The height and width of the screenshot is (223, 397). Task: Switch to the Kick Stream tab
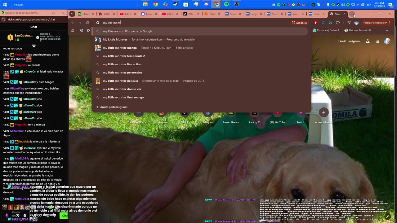coord(86,14)
